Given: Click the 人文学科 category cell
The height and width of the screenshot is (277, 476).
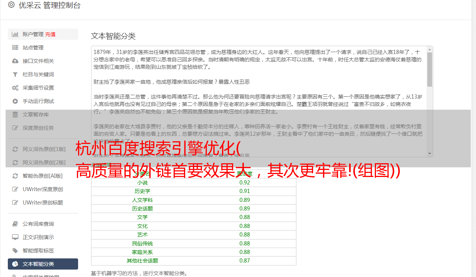Looking at the screenshot, I should 142,200.
